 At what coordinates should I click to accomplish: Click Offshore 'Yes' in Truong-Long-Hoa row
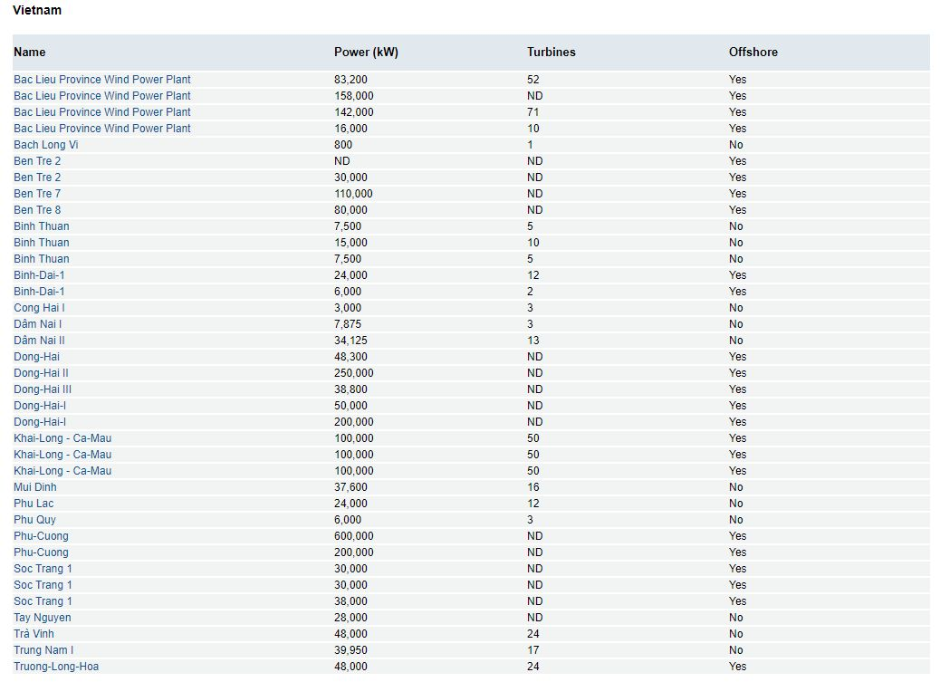point(737,666)
